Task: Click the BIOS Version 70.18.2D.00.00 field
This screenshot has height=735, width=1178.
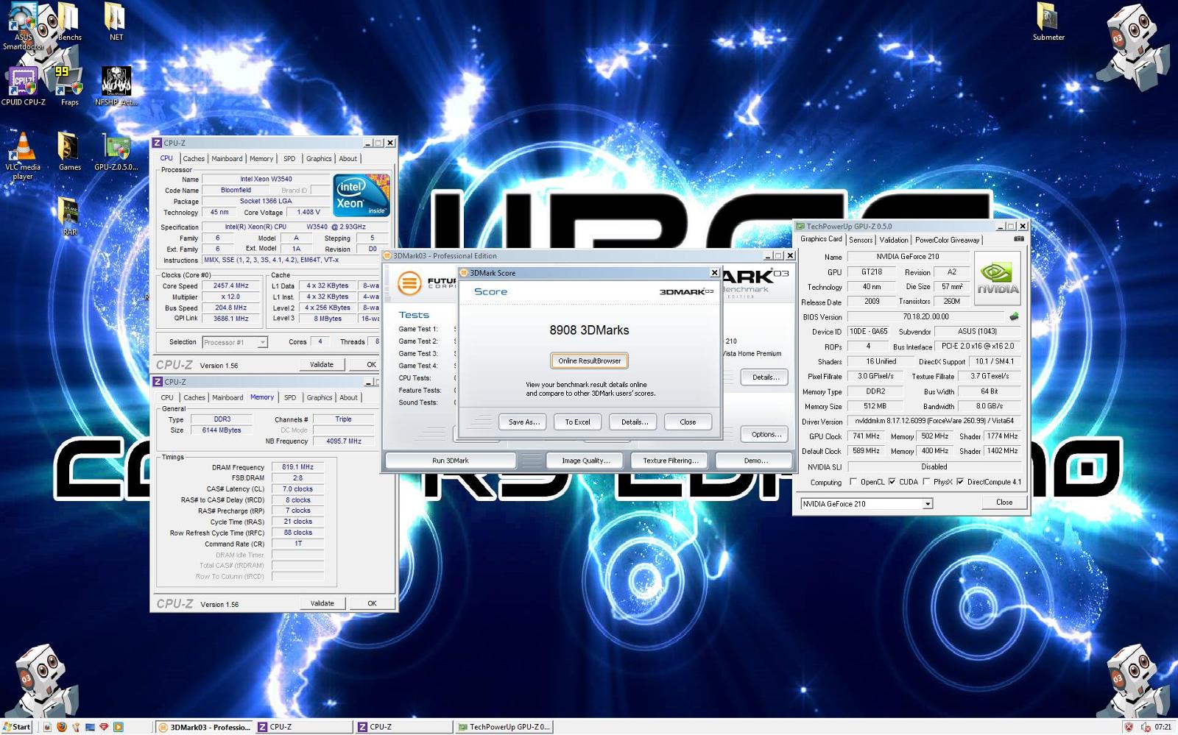Action: [x=926, y=317]
